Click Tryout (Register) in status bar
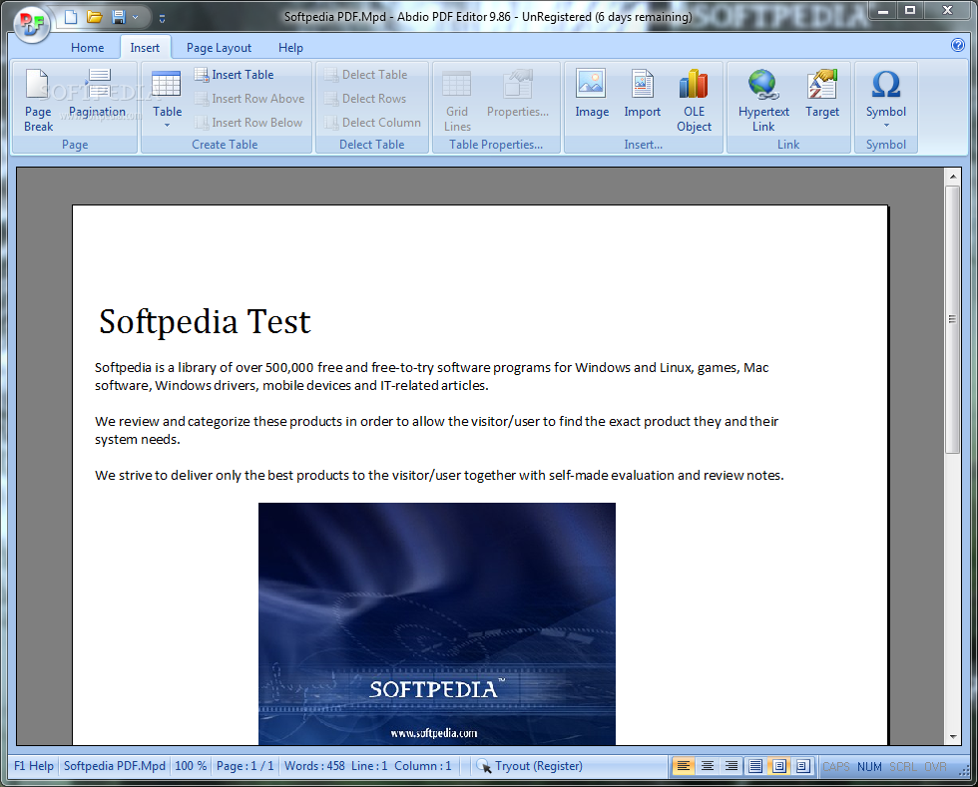Viewport: 978px width, 787px height. [x=539, y=766]
